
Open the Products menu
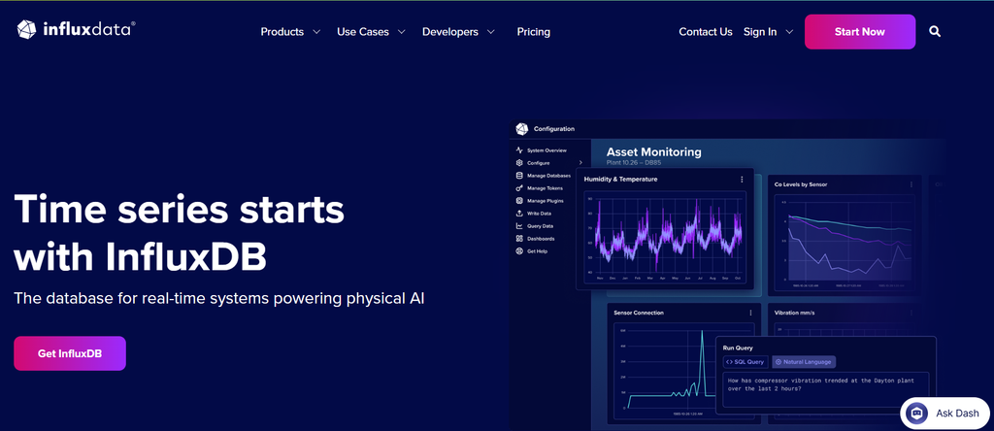(282, 32)
